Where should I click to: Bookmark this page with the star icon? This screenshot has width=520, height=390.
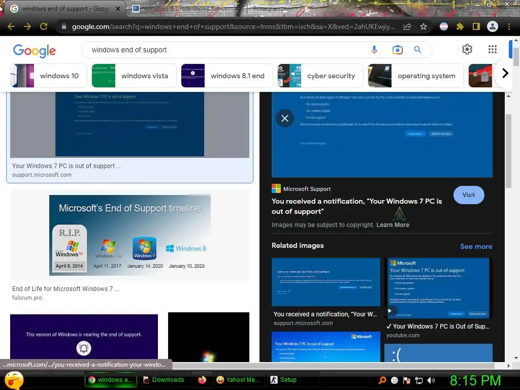click(x=424, y=26)
